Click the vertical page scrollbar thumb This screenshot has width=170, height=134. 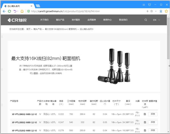[168, 38]
